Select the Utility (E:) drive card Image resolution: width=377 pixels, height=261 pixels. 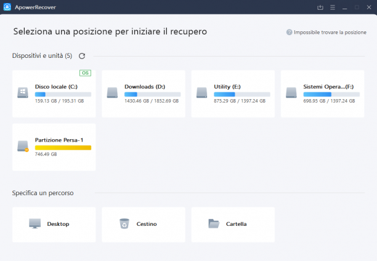[x=233, y=94]
